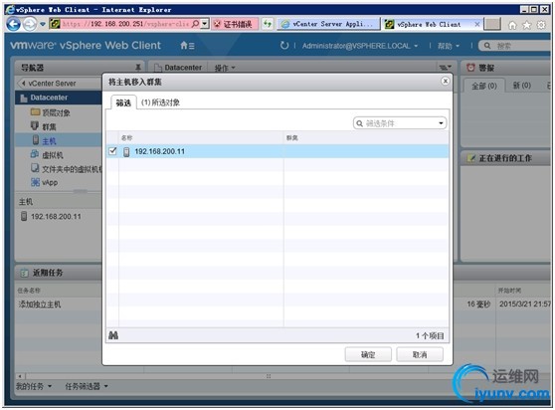The height and width of the screenshot is (410, 555).
Task: Open IE home page icon
Action: (x=512, y=25)
